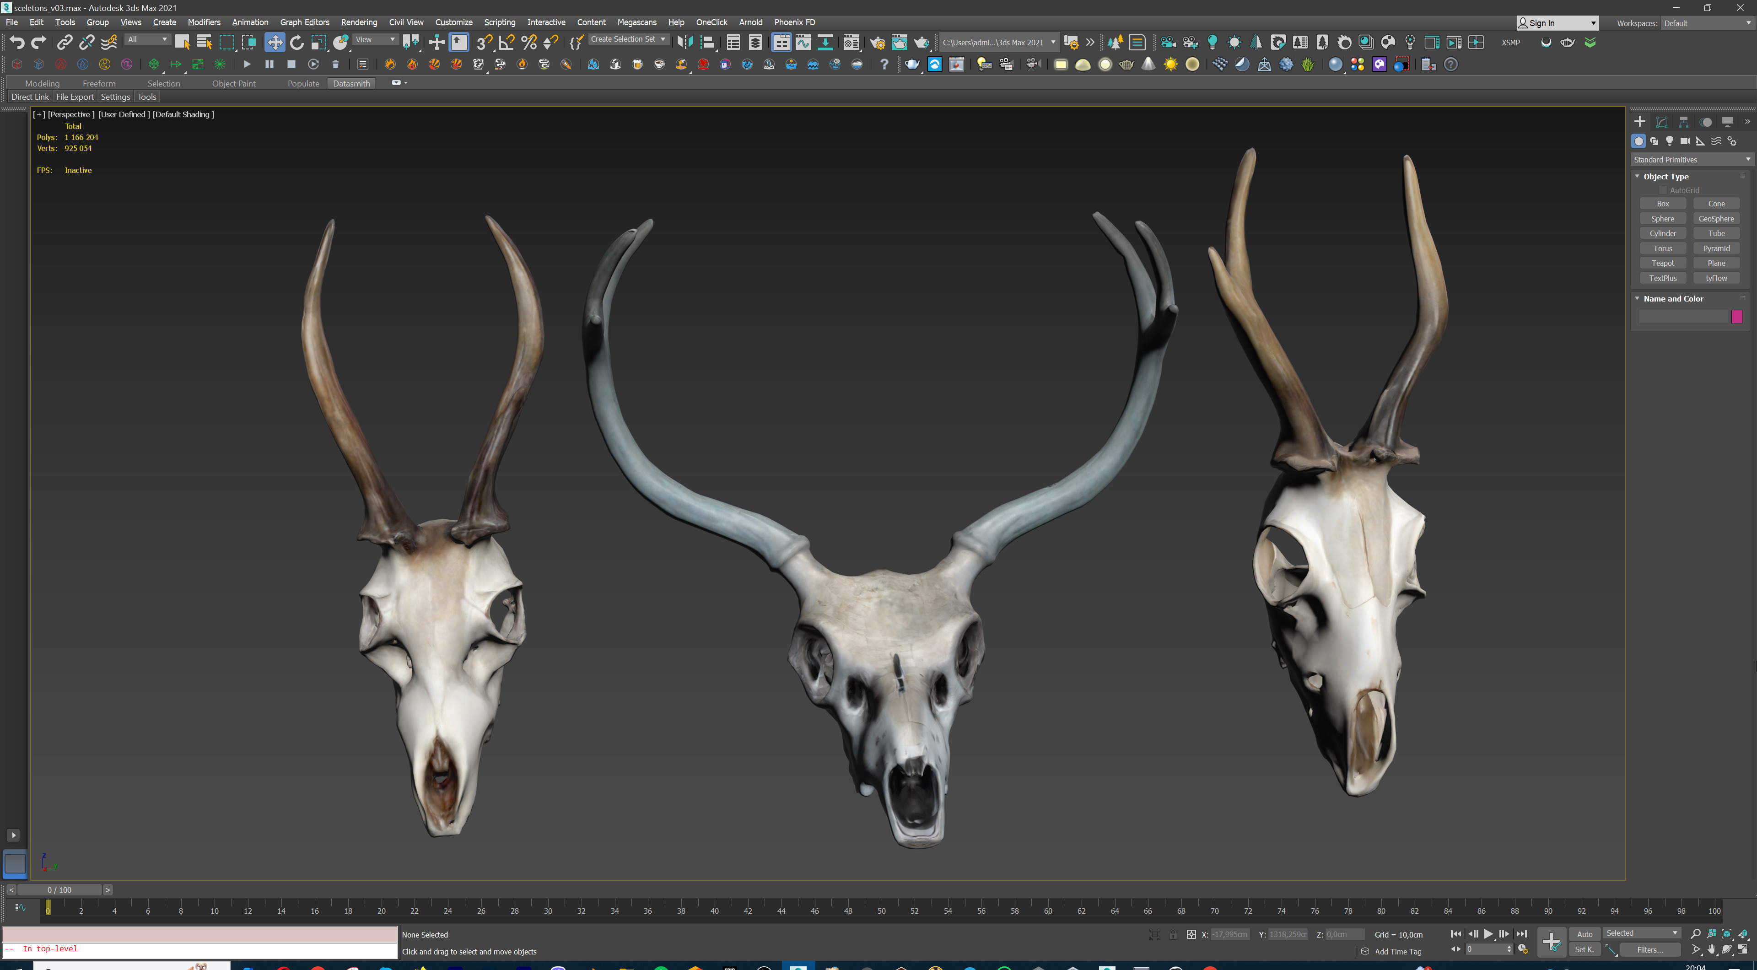1757x970 pixels.
Task: Select the Select and Link tool
Action: 64,42
